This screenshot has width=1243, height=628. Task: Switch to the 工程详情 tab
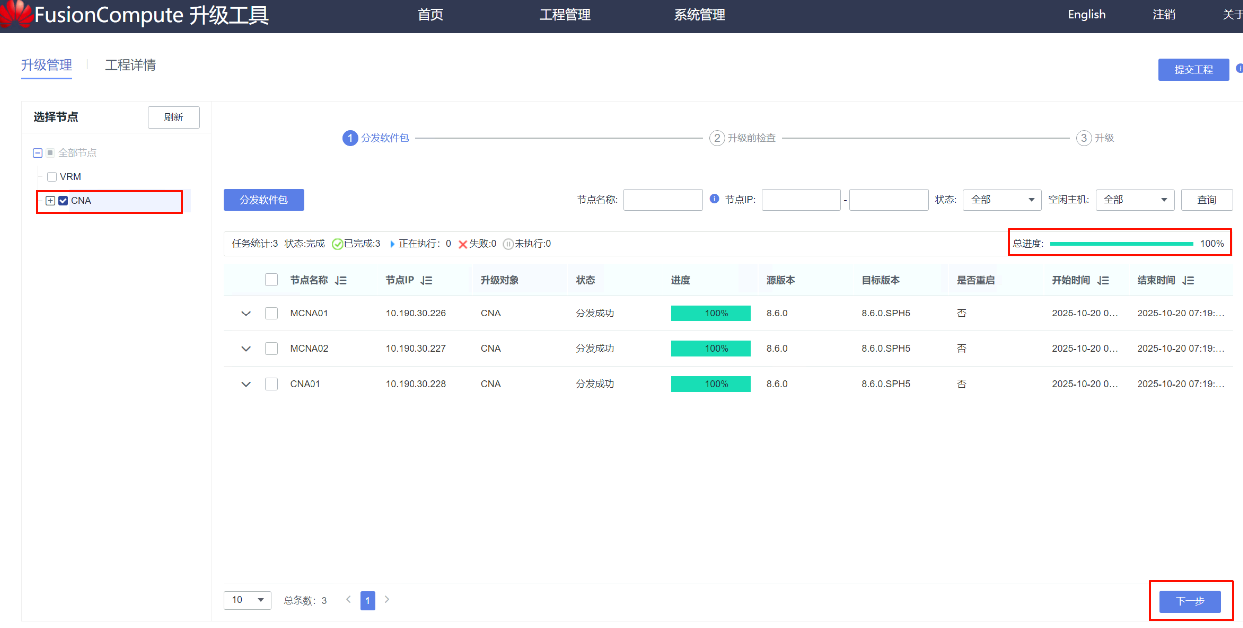pos(130,65)
